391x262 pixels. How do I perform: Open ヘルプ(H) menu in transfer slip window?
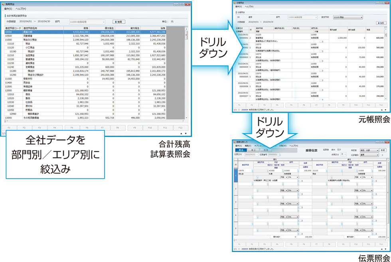[294, 146]
